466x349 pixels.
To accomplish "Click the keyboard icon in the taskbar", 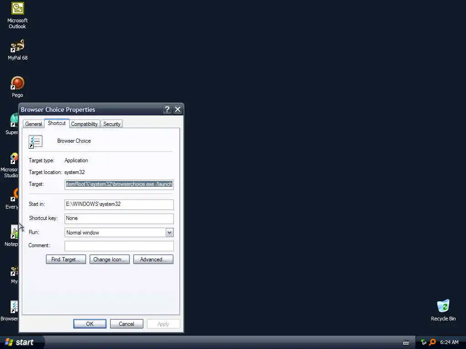I will [406, 343].
